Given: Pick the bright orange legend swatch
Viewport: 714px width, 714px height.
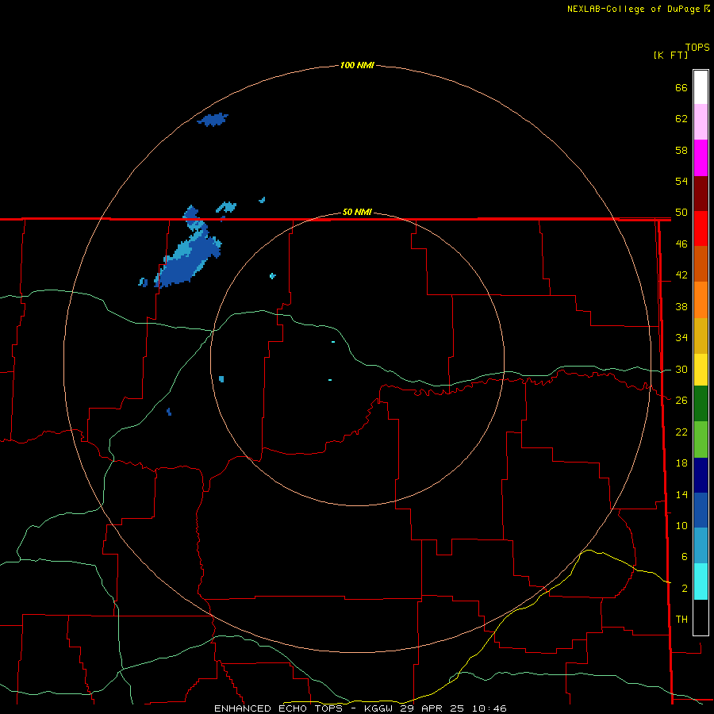Looking at the screenshot, I should coord(701,300).
